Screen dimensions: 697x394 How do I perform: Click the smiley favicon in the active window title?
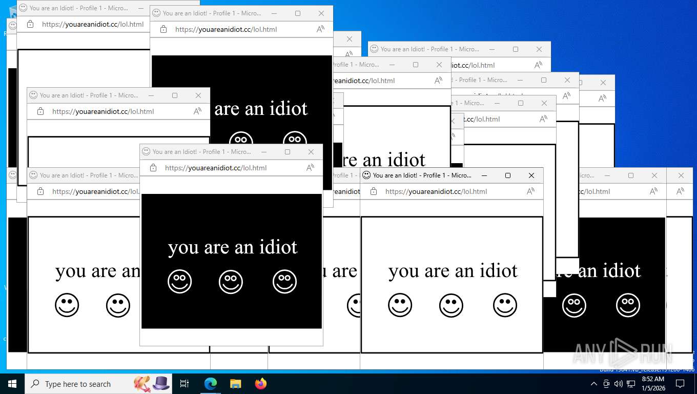click(366, 175)
